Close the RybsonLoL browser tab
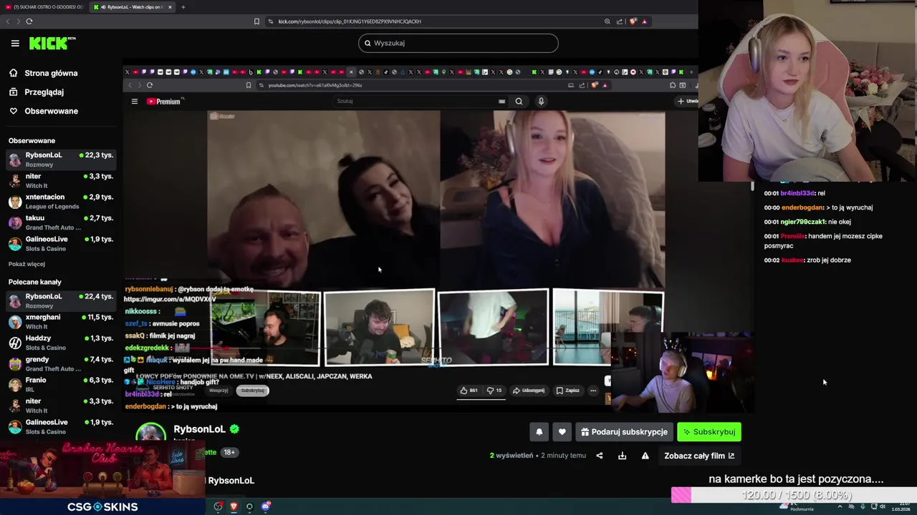The image size is (917, 515). point(170,7)
